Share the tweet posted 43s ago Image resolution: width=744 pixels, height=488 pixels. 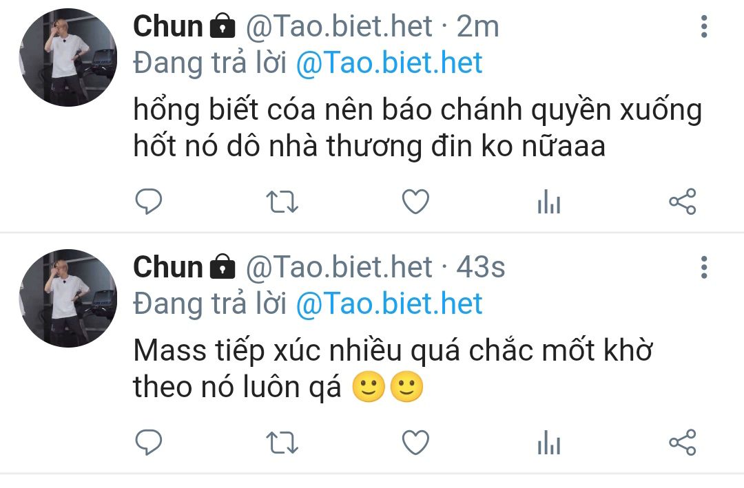(x=682, y=443)
